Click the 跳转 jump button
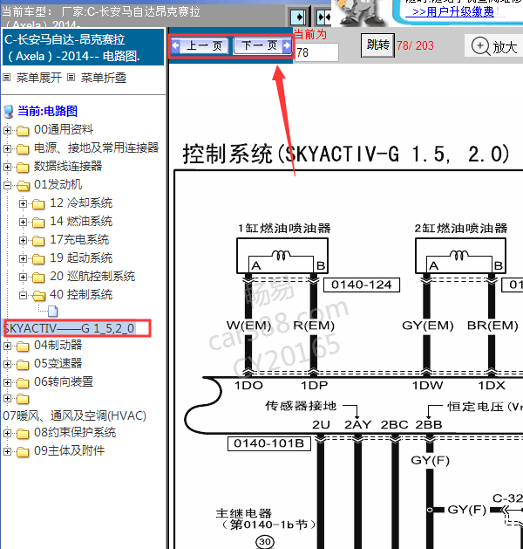 coord(377,45)
